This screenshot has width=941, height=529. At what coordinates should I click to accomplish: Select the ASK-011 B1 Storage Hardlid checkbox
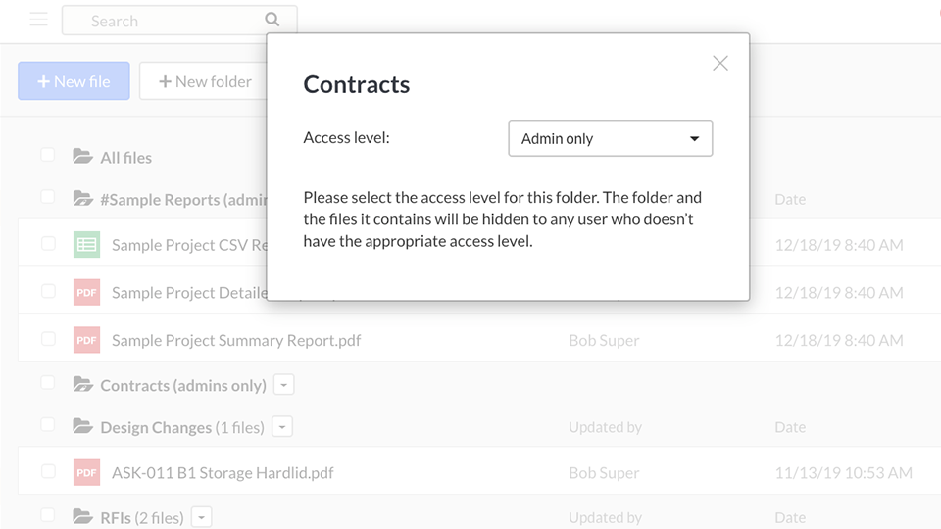tap(48, 471)
